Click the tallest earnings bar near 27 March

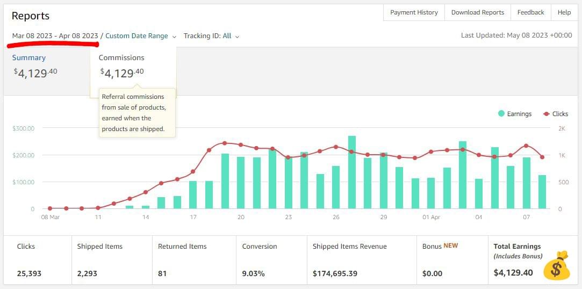(352, 172)
